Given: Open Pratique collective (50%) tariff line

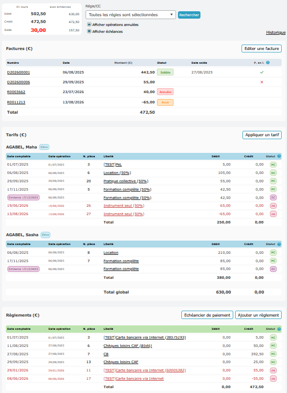Looking at the screenshot, I should tap(126, 181).
